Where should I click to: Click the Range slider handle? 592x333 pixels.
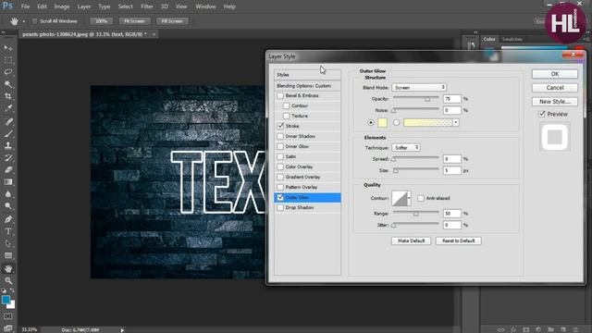click(415, 214)
